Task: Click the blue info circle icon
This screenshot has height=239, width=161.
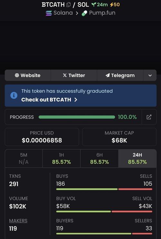Action: coord(14,96)
